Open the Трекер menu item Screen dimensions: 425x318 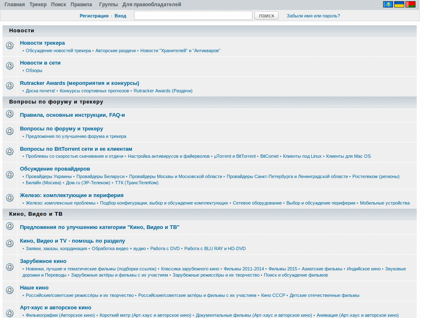tap(38, 5)
